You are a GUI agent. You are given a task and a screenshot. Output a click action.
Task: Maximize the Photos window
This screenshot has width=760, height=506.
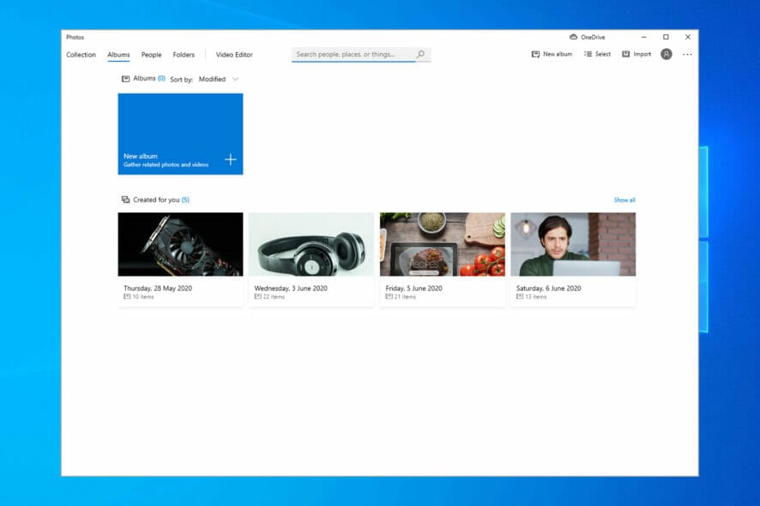click(x=666, y=37)
